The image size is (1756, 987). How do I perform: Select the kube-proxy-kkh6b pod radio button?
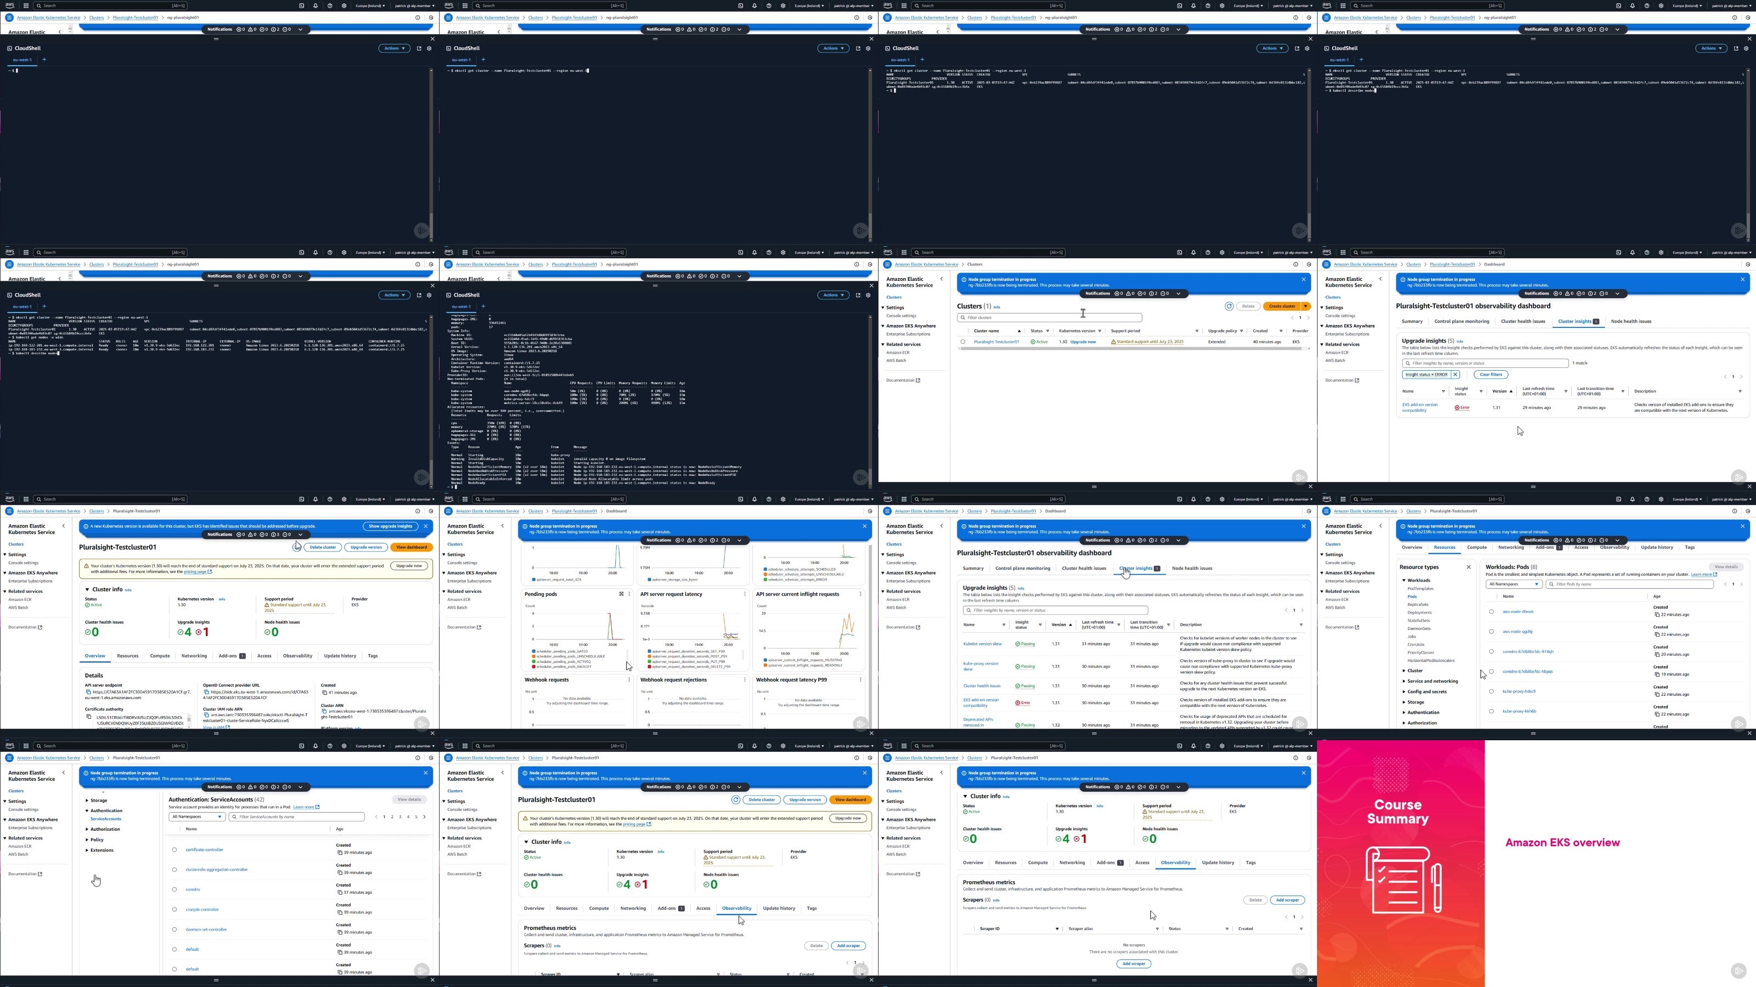[x=1492, y=711]
